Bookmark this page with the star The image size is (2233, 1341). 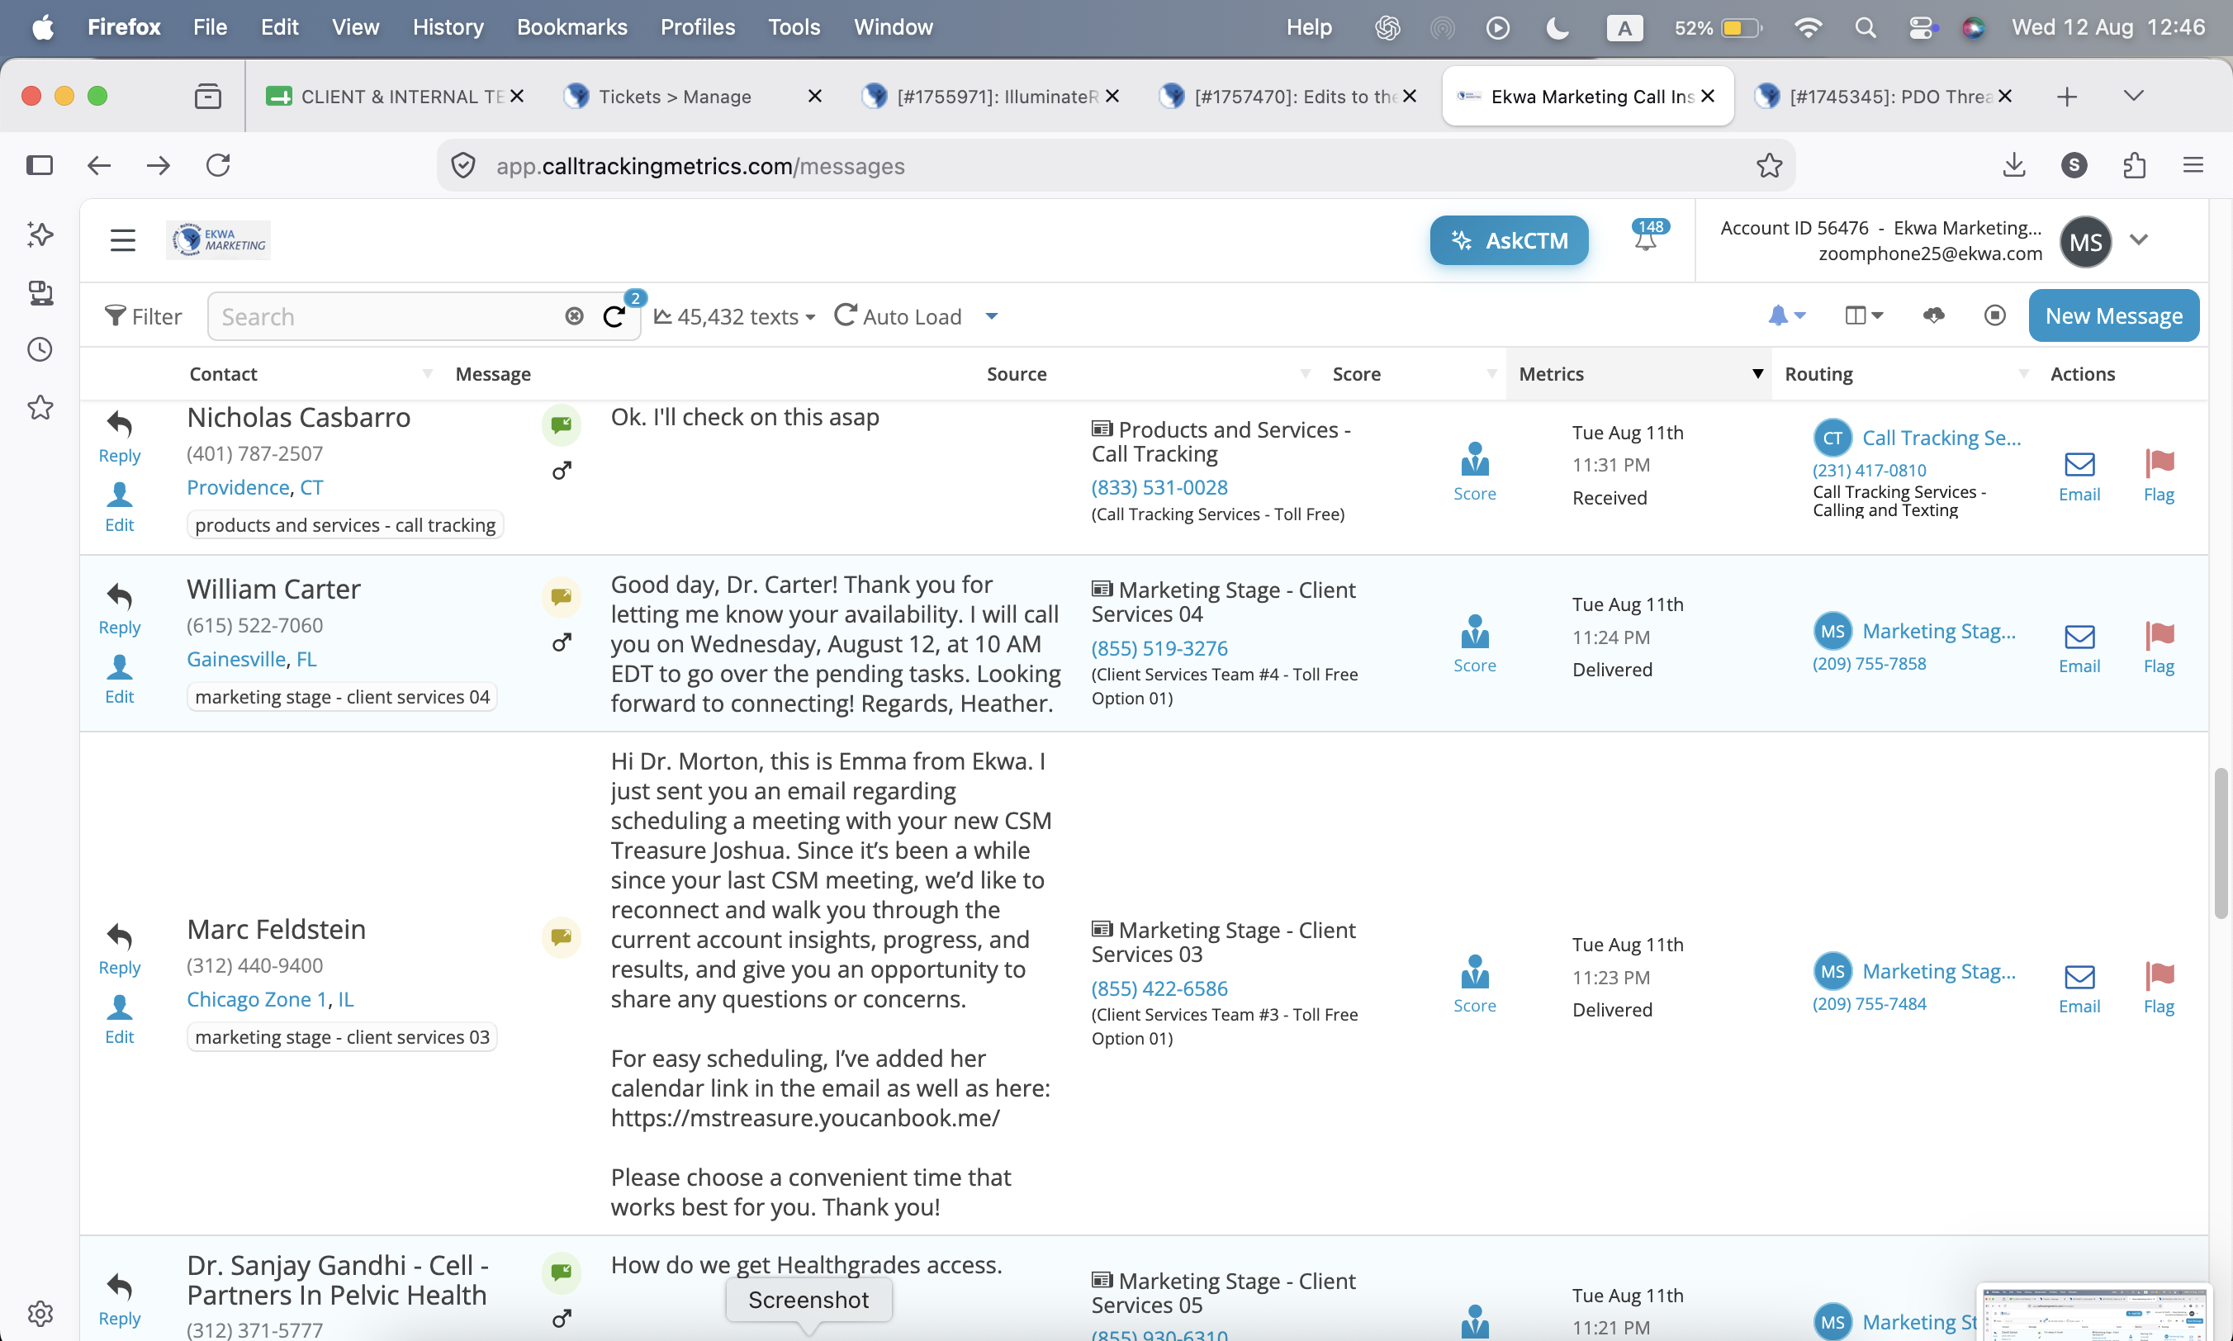1769,164
